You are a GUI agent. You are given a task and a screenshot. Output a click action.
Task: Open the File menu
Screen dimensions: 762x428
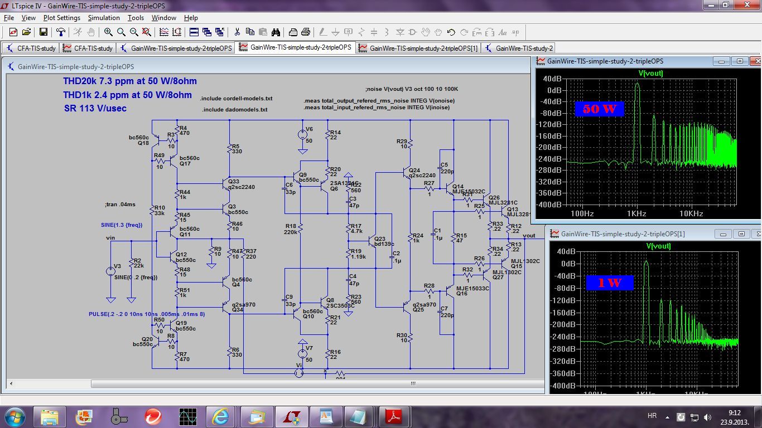(x=8, y=18)
